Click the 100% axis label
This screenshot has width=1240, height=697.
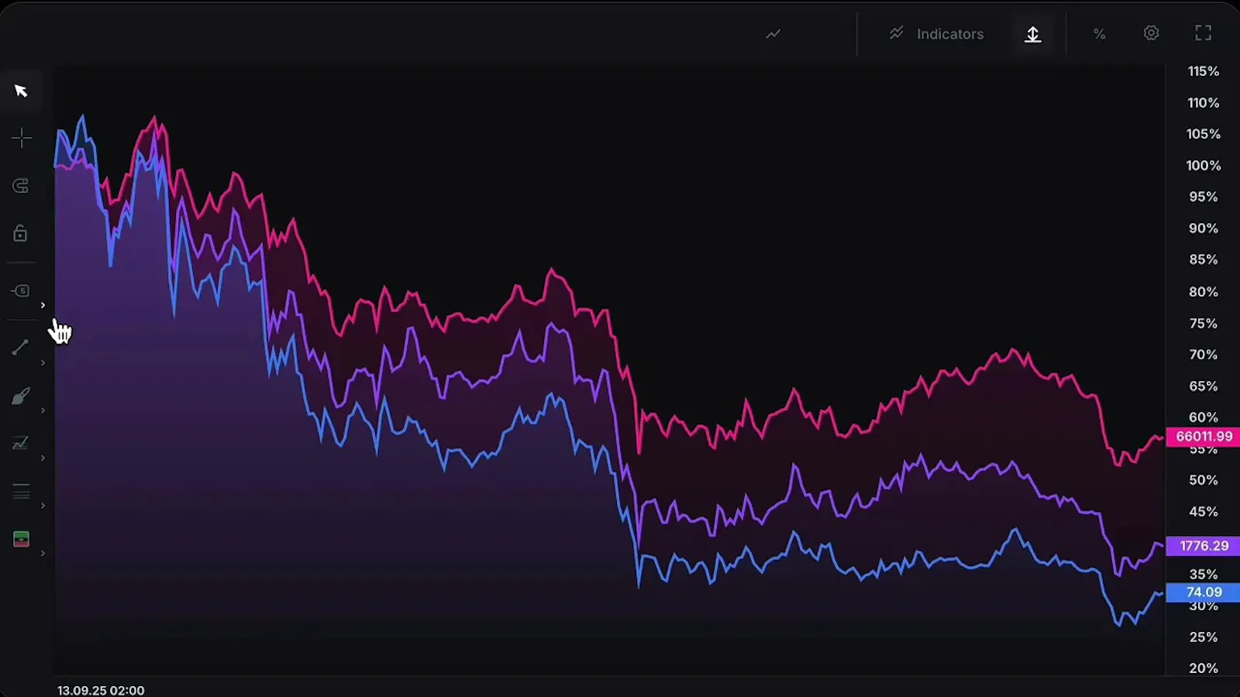[x=1204, y=166]
